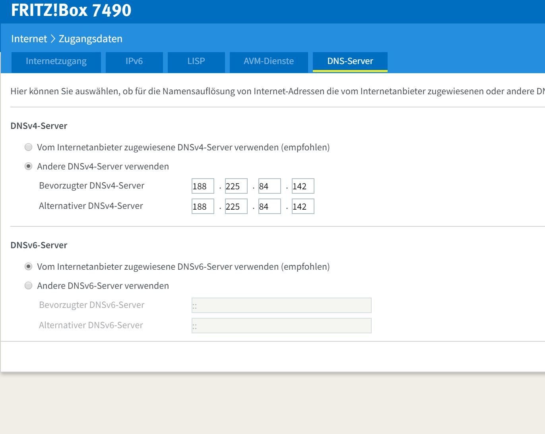The width and height of the screenshot is (545, 434).
Task: Click fourth octet of Bevorzugter DNSv4-Server
Action: [x=303, y=186]
